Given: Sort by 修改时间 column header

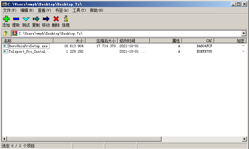Looking at the screenshot, I should (133, 41).
